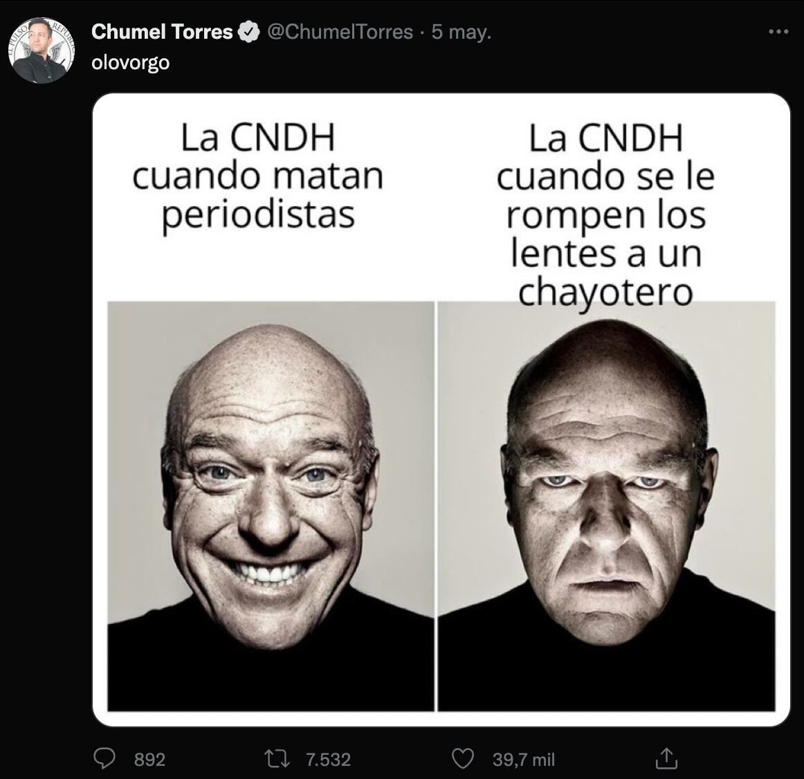Click Chumel Torres's profile avatar
The width and height of the screenshot is (804, 779).
click(42, 44)
